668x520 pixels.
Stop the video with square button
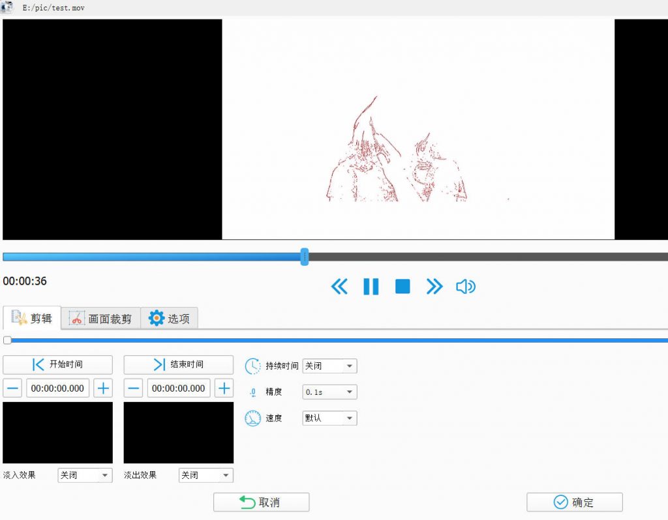tap(402, 287)
